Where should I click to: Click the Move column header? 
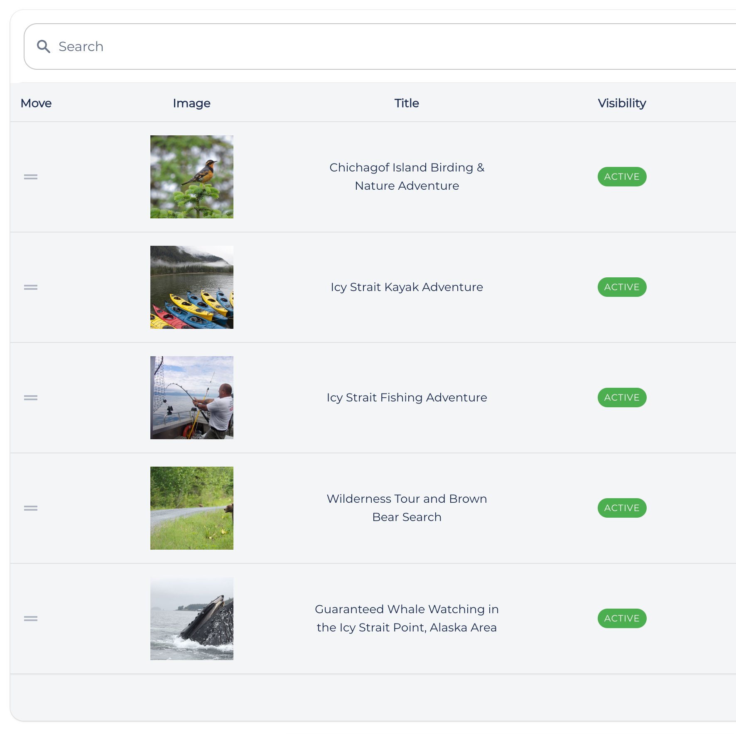click(36, 103)
